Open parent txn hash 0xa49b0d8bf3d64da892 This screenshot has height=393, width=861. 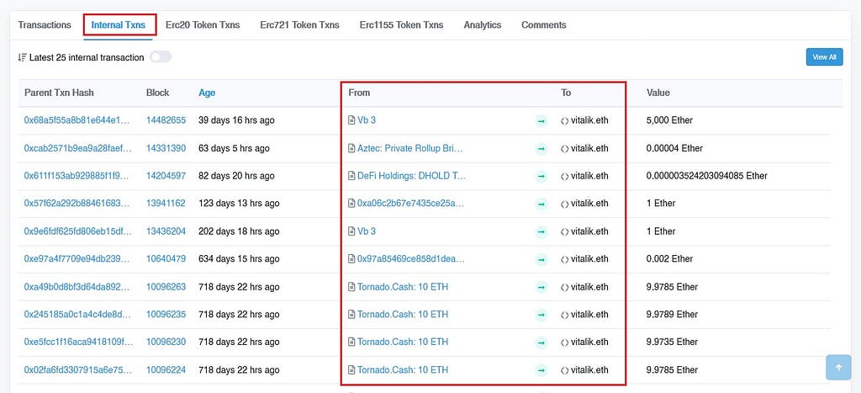point(77,287)
